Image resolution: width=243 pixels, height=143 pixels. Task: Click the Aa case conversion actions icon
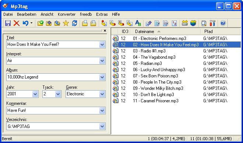pos(138,23)
